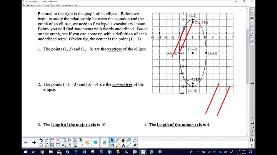Open the Edit menu
Viewport: 277px width, 155px height.
[28, 5]
